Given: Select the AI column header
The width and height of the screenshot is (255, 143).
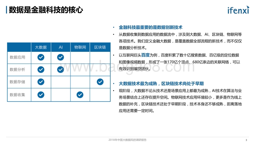Looking at the screenshot, I should click(61, 47).
